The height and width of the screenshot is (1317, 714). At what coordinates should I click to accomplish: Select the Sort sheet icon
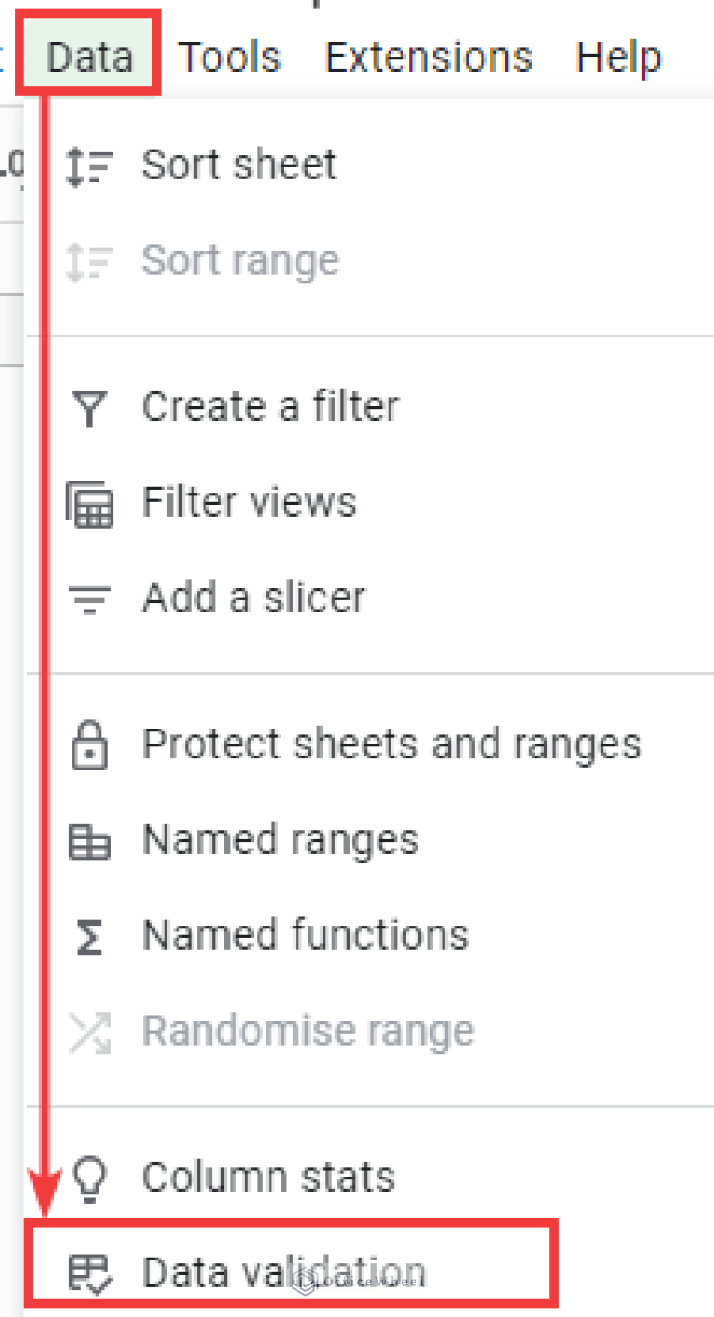click(x=88, y=164)
